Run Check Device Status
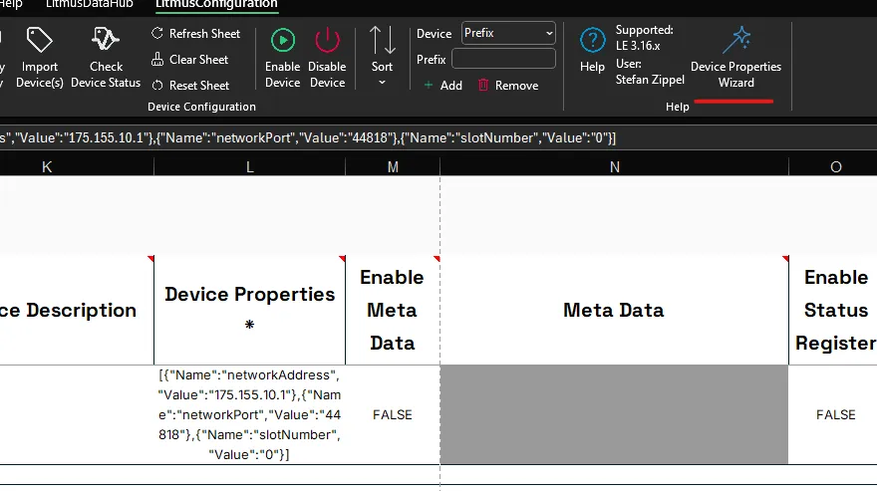This screenshot has height=491, width=877. pyautogui.click(x=106, y=57)
